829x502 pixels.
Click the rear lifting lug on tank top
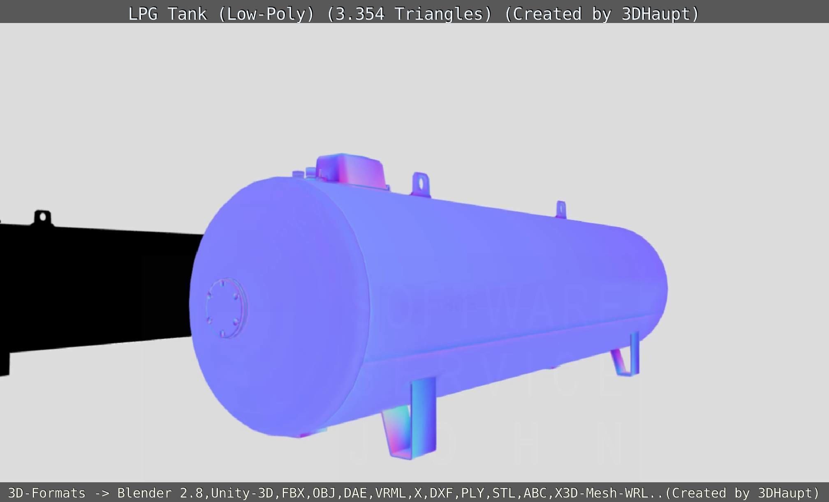coord(561,210)
